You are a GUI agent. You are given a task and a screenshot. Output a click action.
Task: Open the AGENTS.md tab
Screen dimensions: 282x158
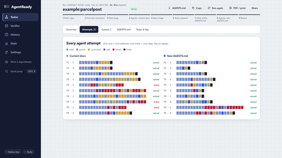click(x=124, y=29)
